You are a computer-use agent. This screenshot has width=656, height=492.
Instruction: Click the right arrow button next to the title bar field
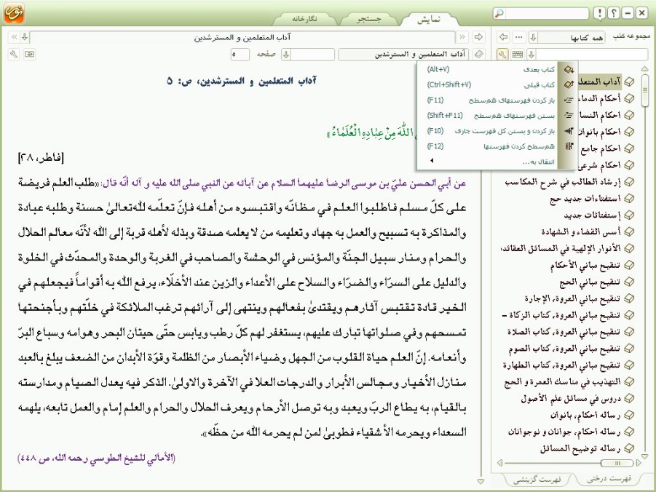click(478, 37)
